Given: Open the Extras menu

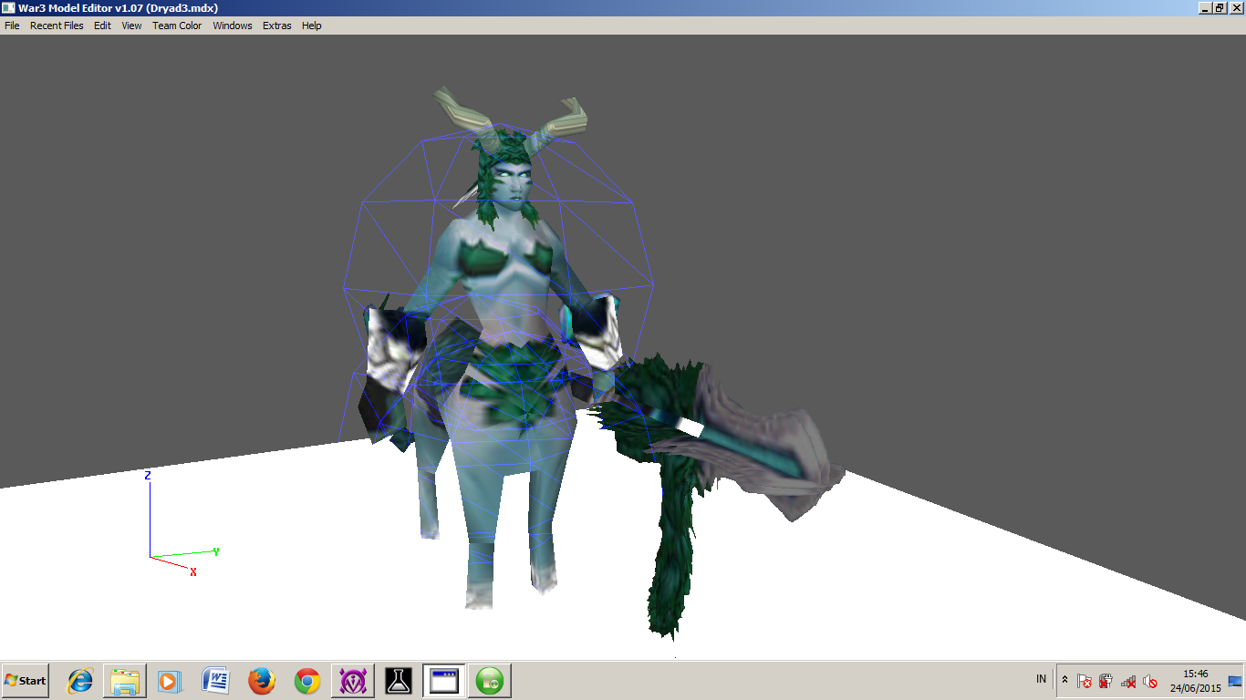Looking at the screenshot, I should [277, 26].
